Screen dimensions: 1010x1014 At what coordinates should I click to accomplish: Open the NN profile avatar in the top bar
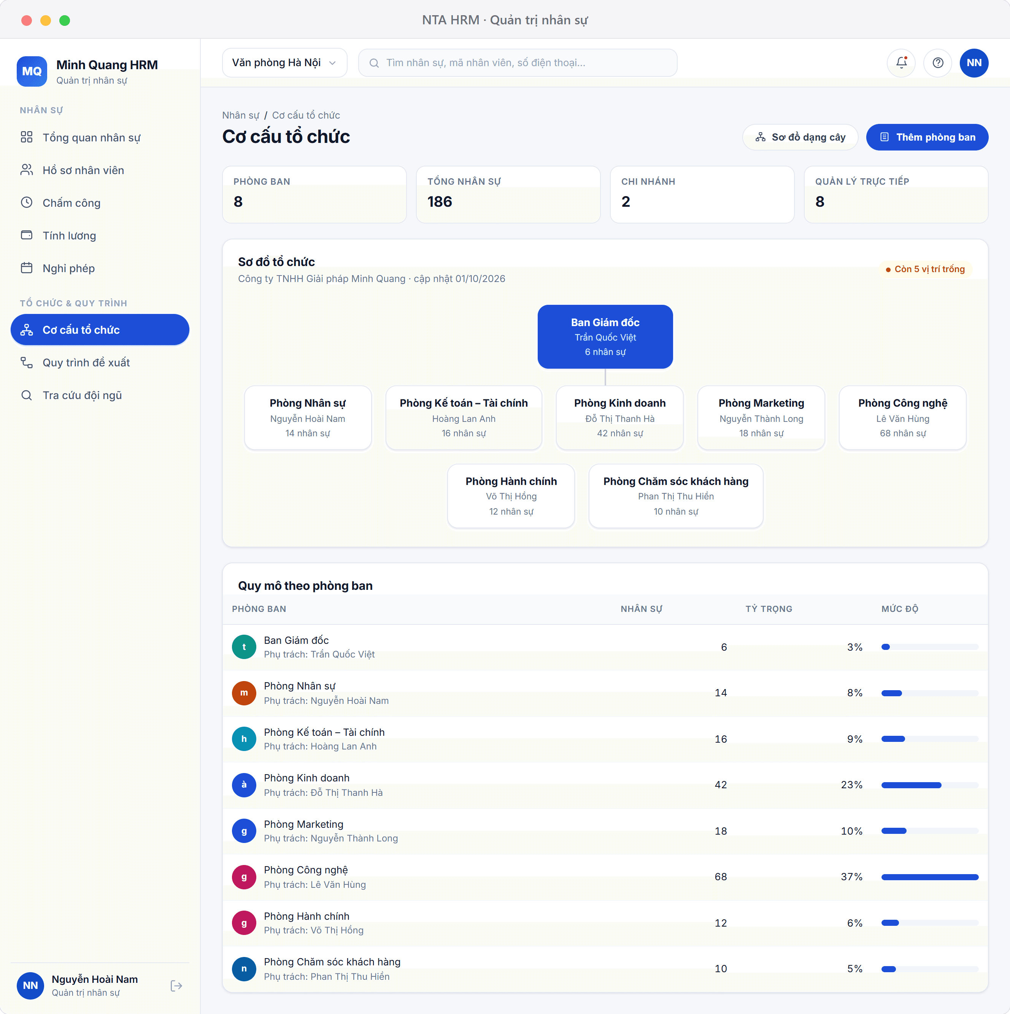(974, 63)
